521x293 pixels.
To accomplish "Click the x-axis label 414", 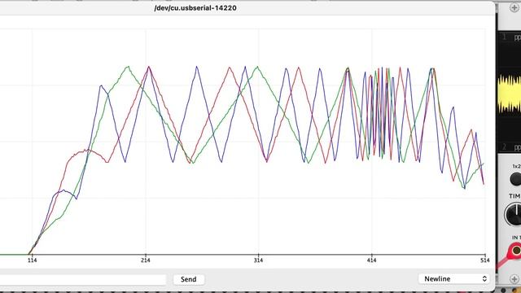I will click(x=372, y=260).
